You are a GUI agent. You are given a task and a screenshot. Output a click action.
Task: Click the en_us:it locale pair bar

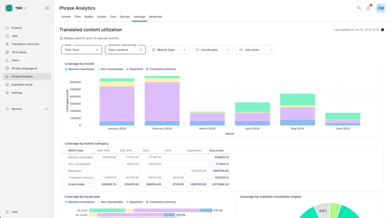[x=151, y=210]
